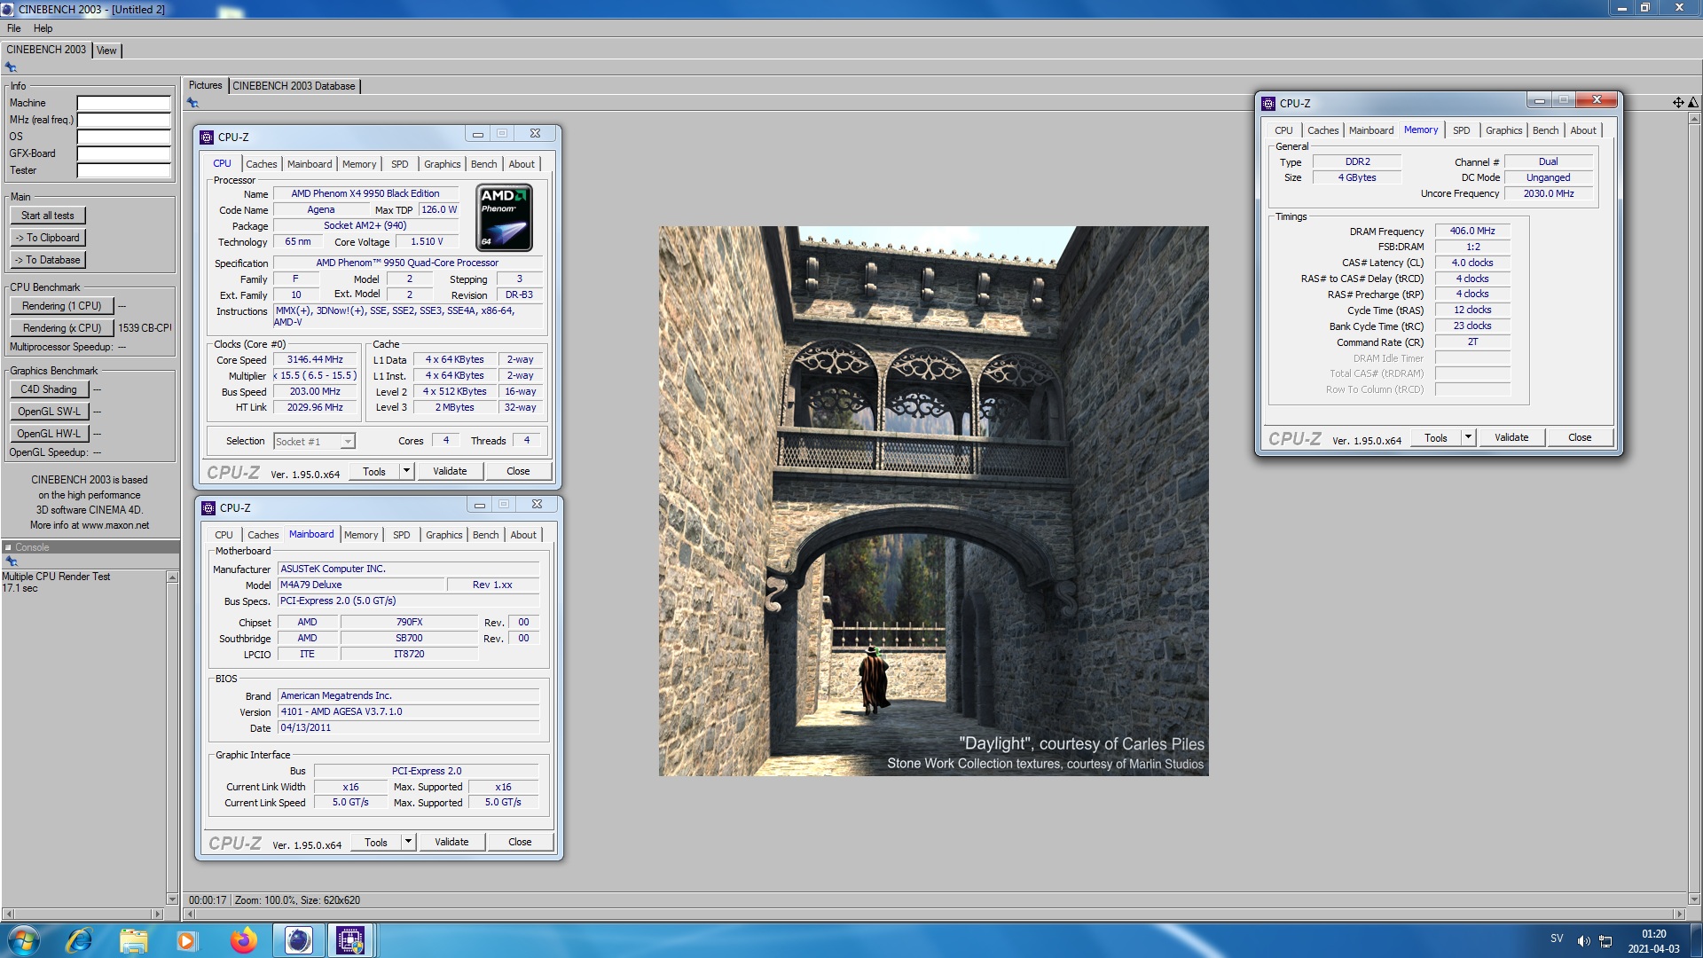Switch to CINEBENCH taskbar icon
Image resolution: width=1703 pixels, height=958 pixels.
[298, 940]
